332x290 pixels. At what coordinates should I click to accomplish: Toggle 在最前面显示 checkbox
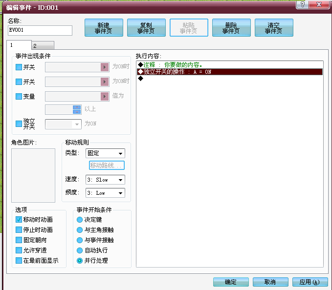point(19,260)
